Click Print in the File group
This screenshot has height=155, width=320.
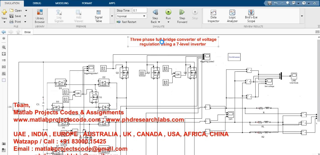pos(15,22)
